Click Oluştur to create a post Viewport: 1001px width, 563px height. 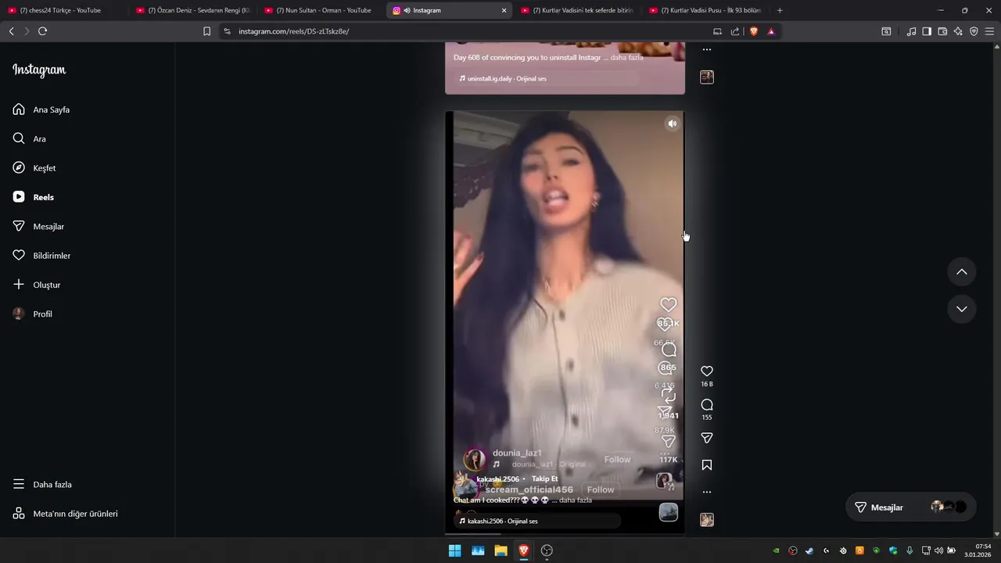point(37,285)
